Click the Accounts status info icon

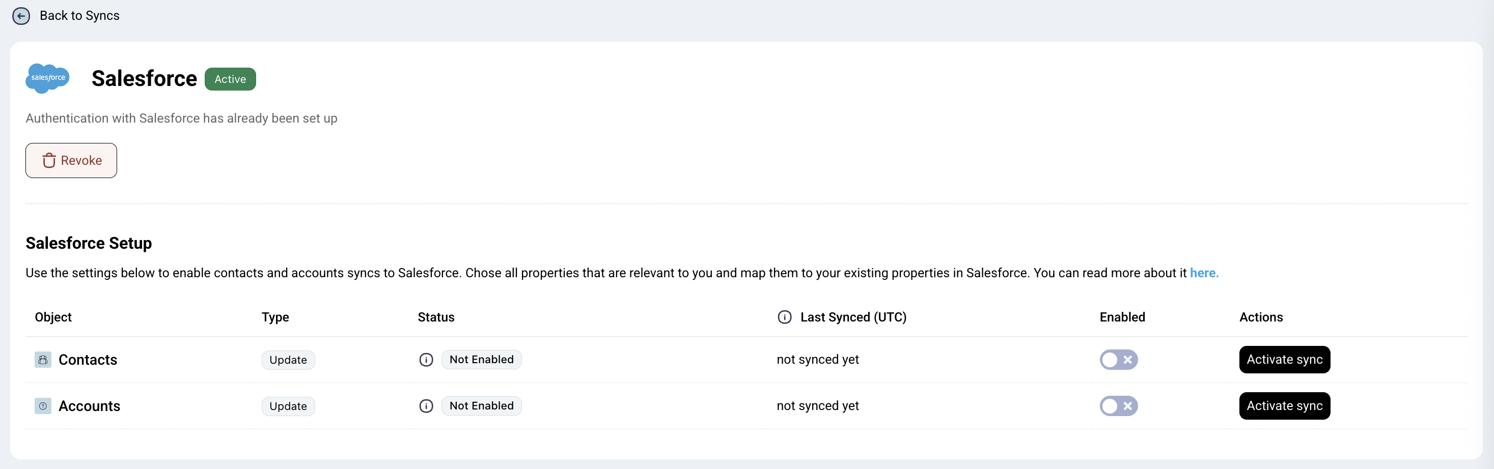426,406
